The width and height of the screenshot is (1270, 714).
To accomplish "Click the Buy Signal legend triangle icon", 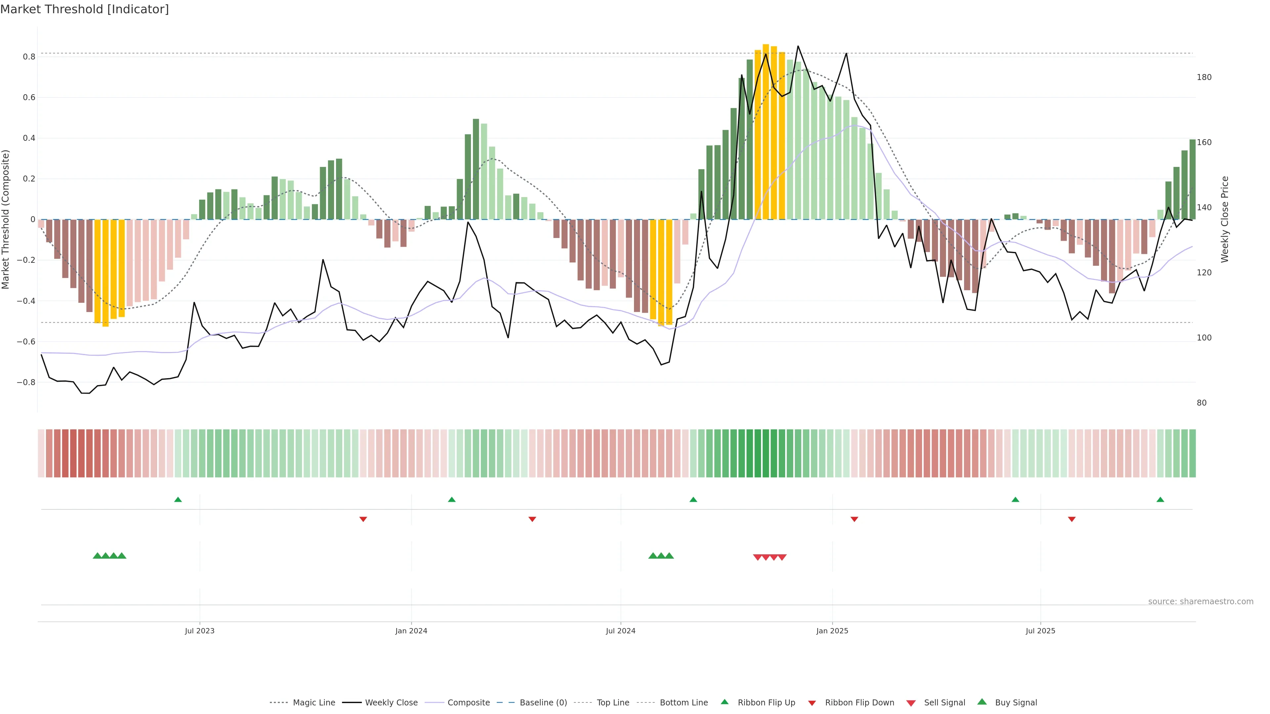I will tap(982, 702).
